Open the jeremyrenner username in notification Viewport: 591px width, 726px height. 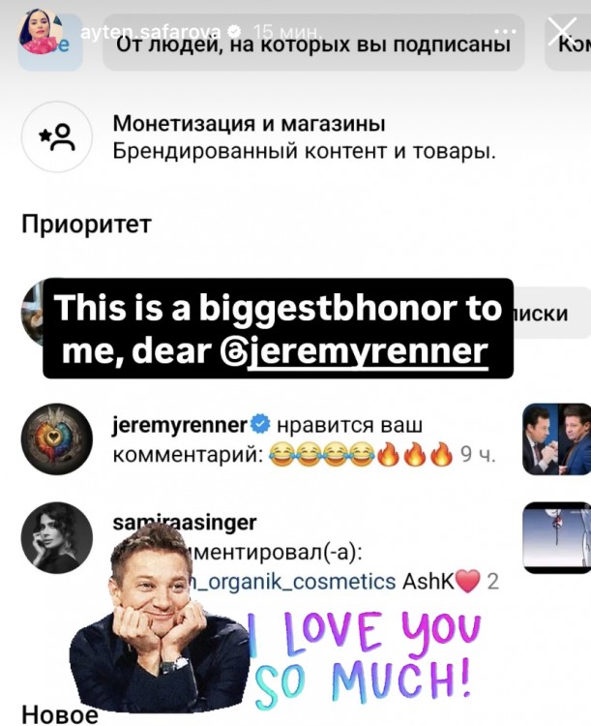click(x=181, y=425)
